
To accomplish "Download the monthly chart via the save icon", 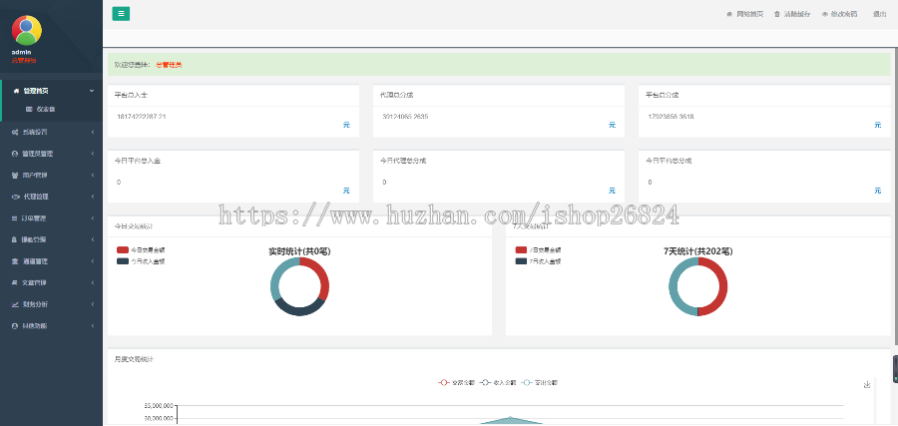I will pyautogui.click(x=867, y=384).
